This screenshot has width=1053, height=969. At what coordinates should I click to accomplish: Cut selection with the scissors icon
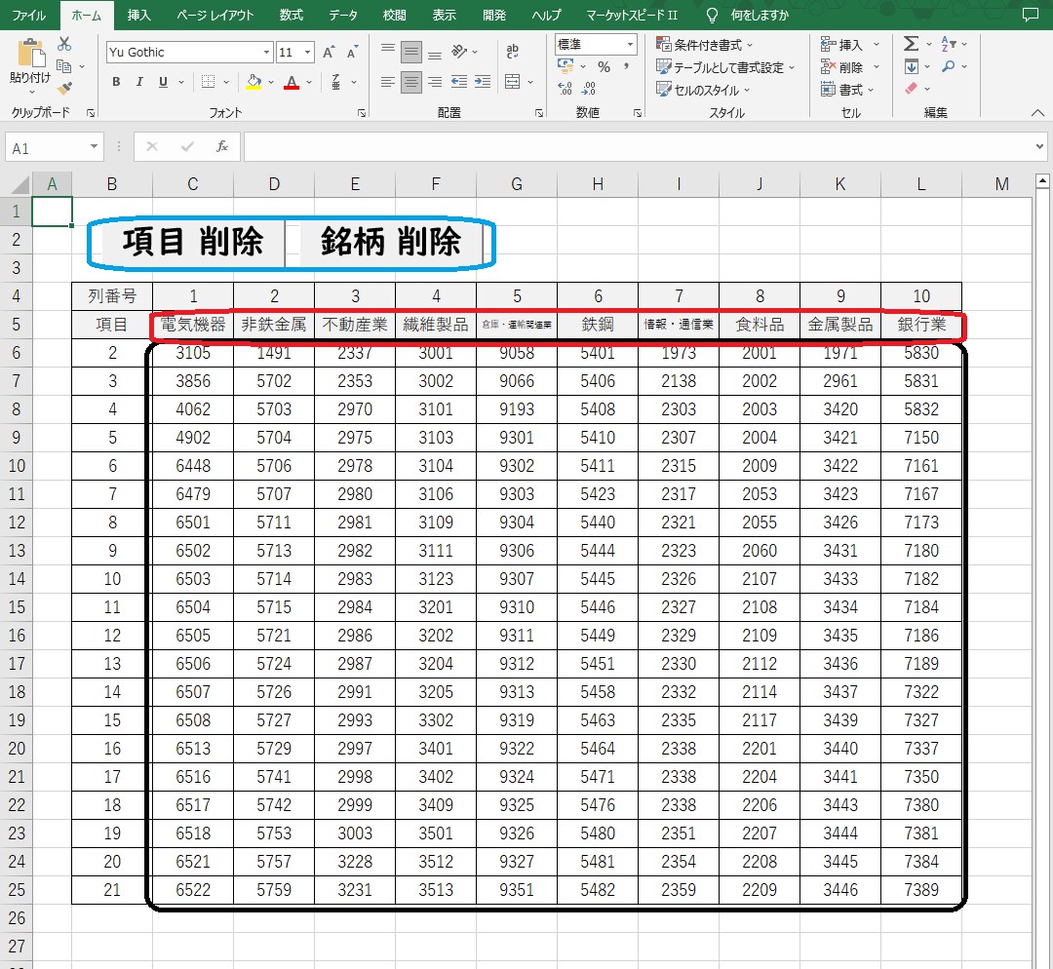click(x=64, y=44)
